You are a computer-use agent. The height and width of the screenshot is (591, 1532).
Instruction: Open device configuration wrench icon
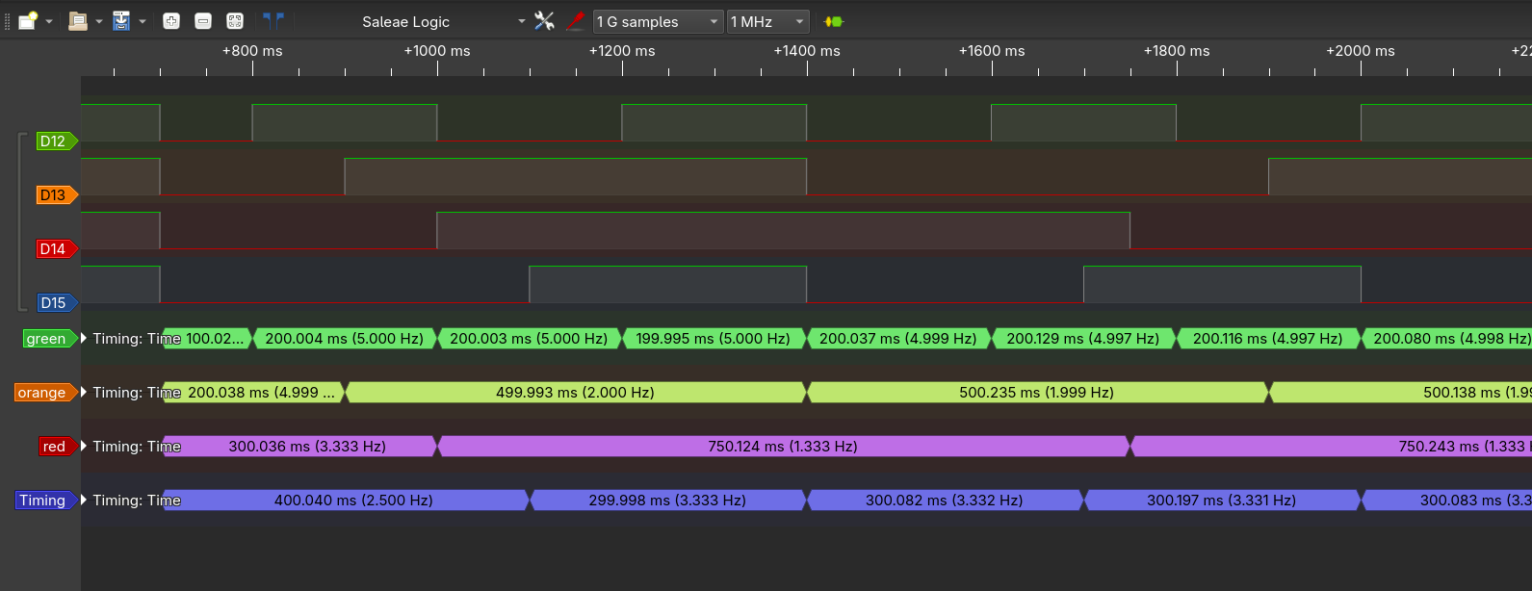point(545,21)
